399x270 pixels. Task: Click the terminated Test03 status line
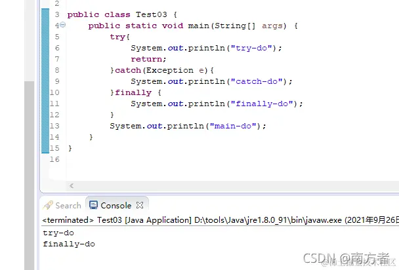[220, 220]
